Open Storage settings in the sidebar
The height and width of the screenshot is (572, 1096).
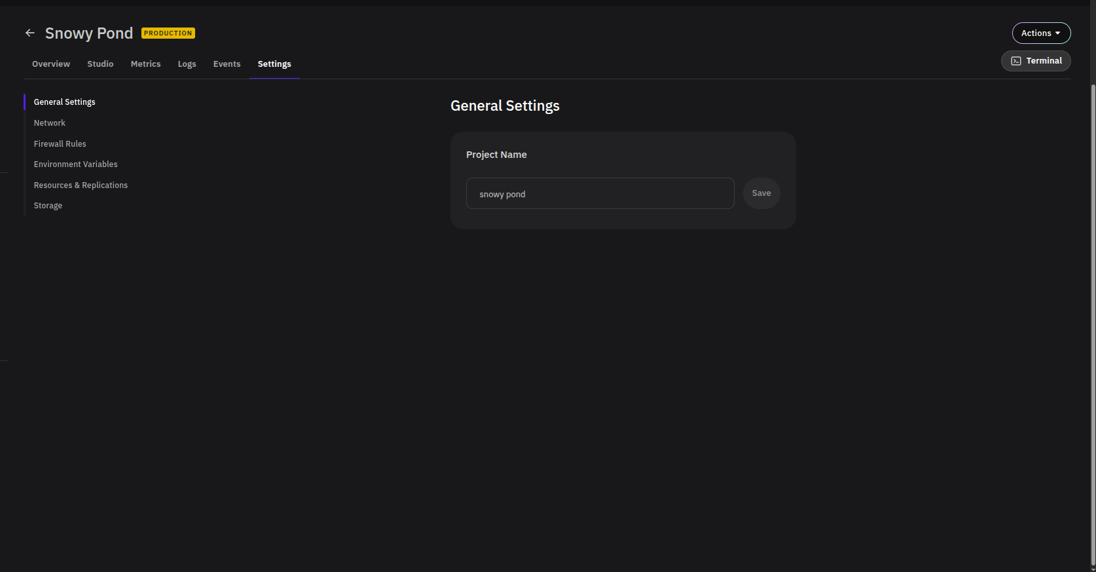coord(48,206)
